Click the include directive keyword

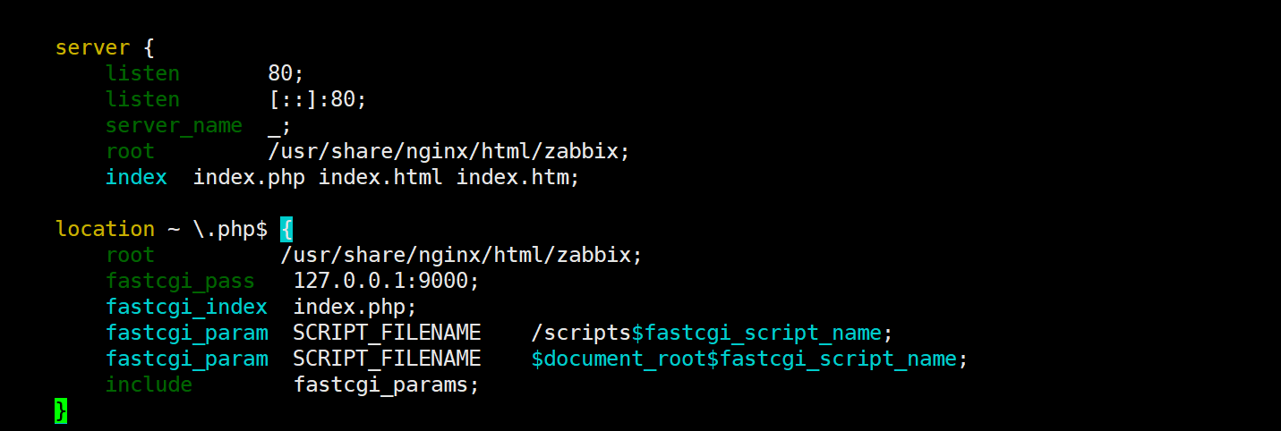149,385
